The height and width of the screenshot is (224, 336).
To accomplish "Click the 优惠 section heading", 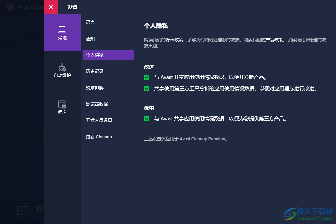I will click(x=149, y=108).
